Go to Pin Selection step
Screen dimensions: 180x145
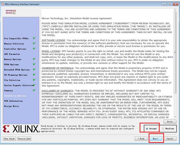[12, 80]
